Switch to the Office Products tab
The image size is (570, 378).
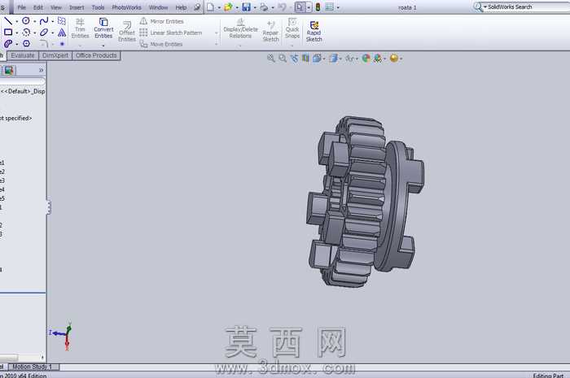point(96,55)
